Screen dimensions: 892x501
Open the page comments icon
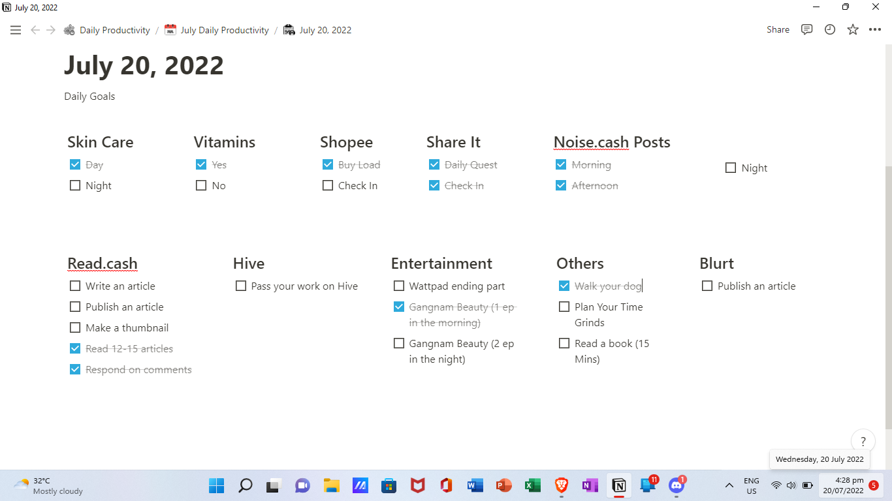coord(807,29)
